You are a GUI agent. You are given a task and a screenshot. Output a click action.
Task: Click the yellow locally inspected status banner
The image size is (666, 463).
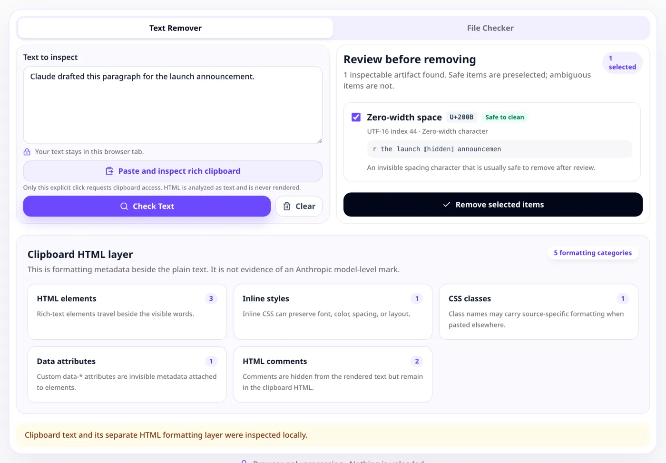click(333, 435)
